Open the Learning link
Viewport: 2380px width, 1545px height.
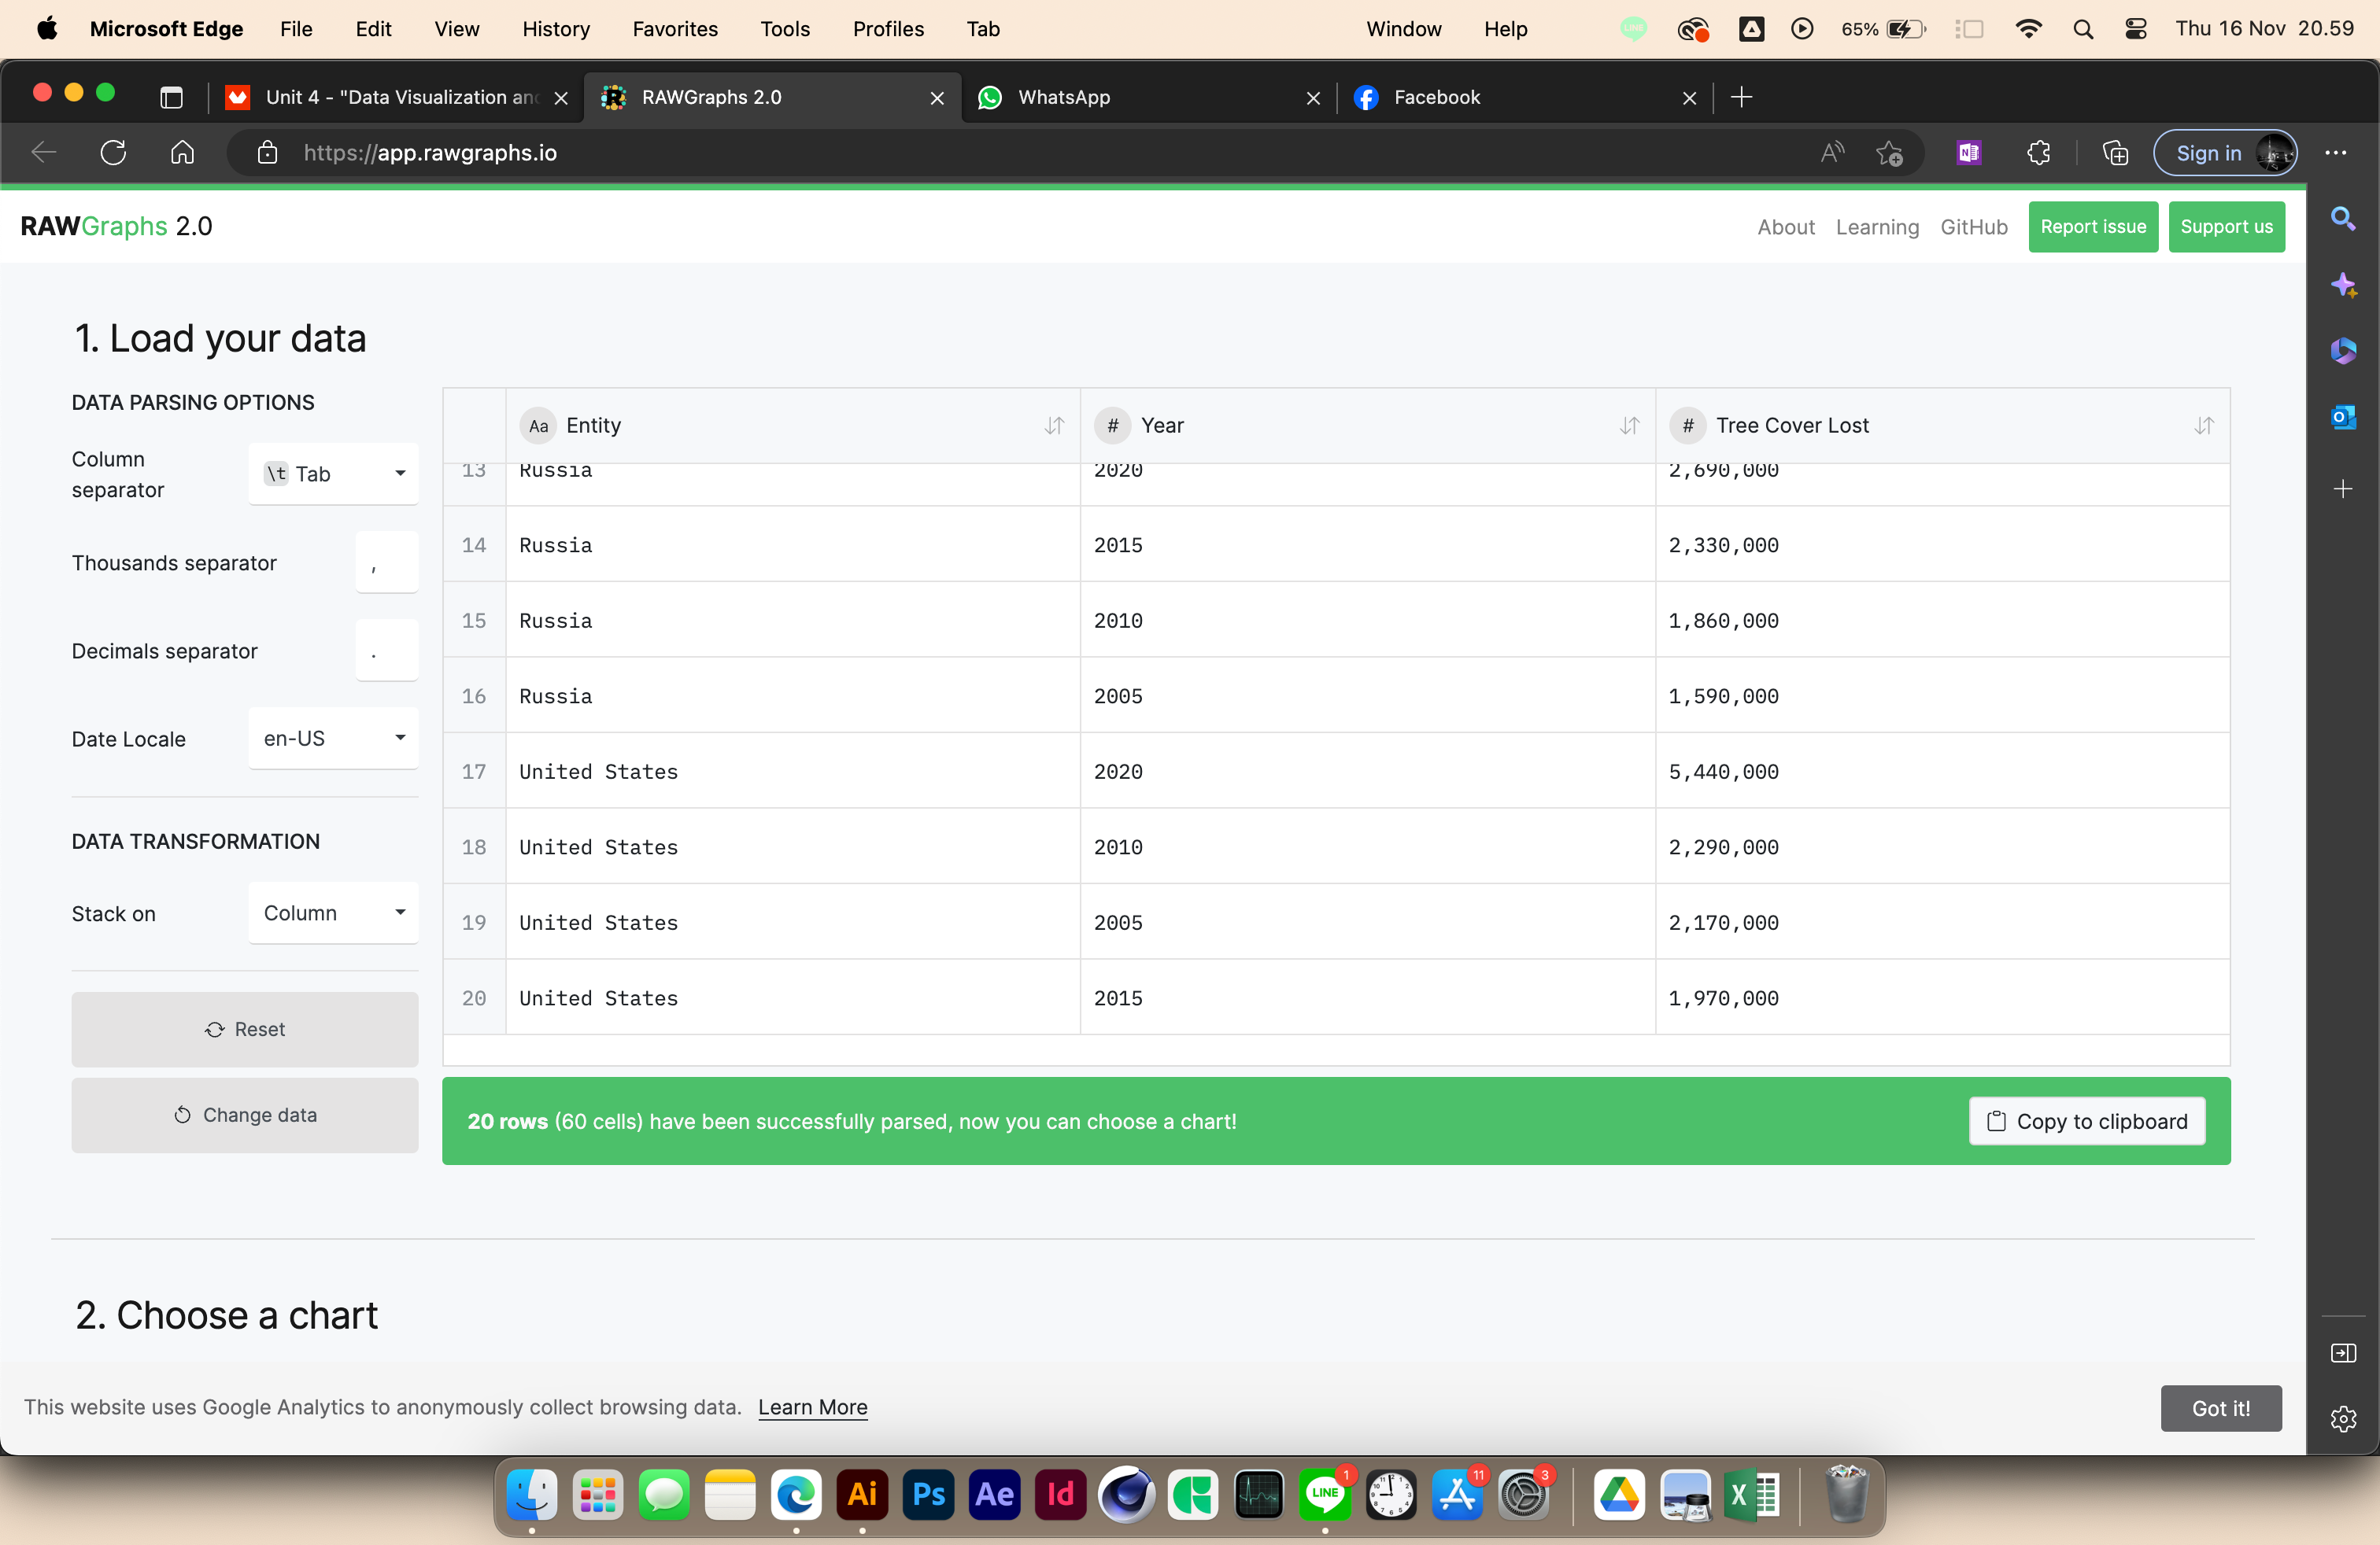coord(1877,227)
